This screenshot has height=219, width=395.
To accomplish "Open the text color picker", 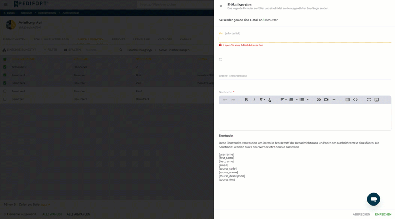I will point(269,100).
